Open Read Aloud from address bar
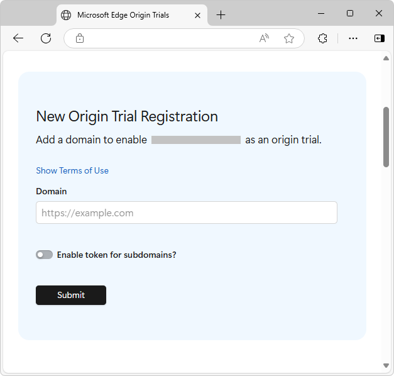 point(264,38)
